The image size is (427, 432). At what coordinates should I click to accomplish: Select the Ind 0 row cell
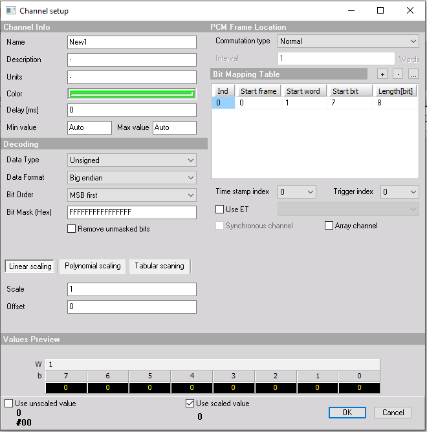point(223,103)
